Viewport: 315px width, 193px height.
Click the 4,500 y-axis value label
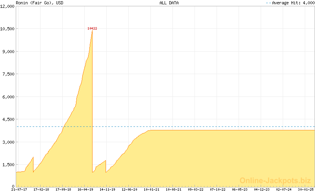pyautogui.click(x=9, y=119)
